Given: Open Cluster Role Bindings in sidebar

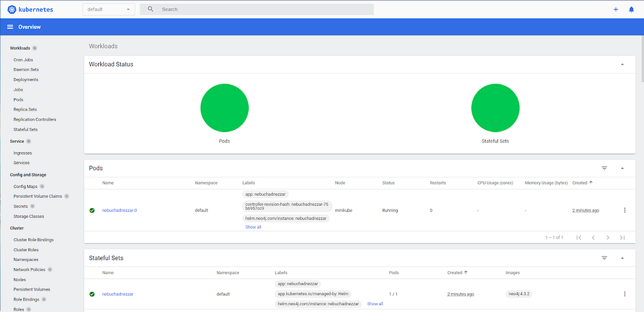Looking at the screenshot, I should 34,240.
